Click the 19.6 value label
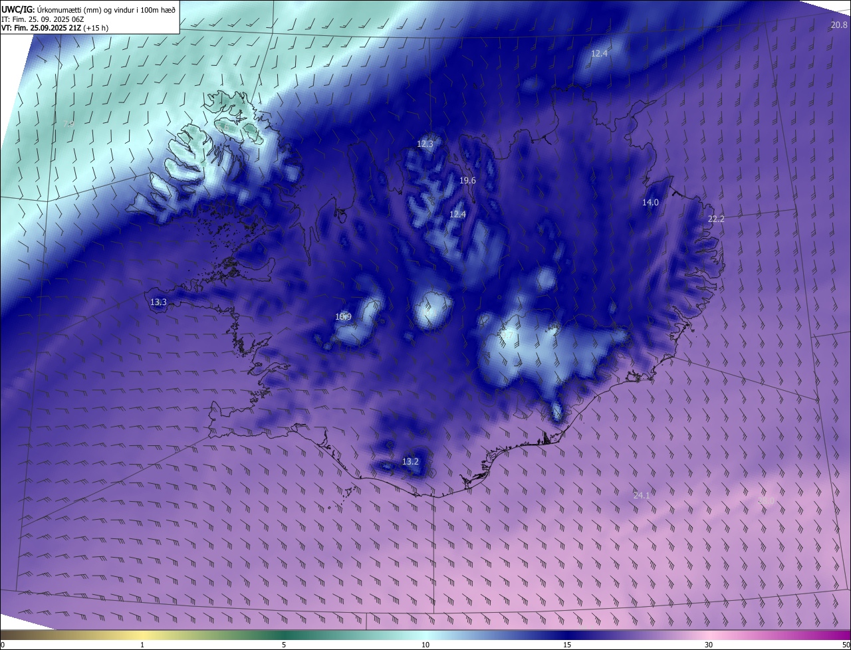This screenshot has width=851, height=650. pos(467,181)
